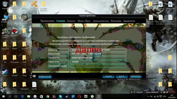Click the Bandicam bar magnifier icon
This screenshot has width=177, height=99.
click(x=134, y=92)
